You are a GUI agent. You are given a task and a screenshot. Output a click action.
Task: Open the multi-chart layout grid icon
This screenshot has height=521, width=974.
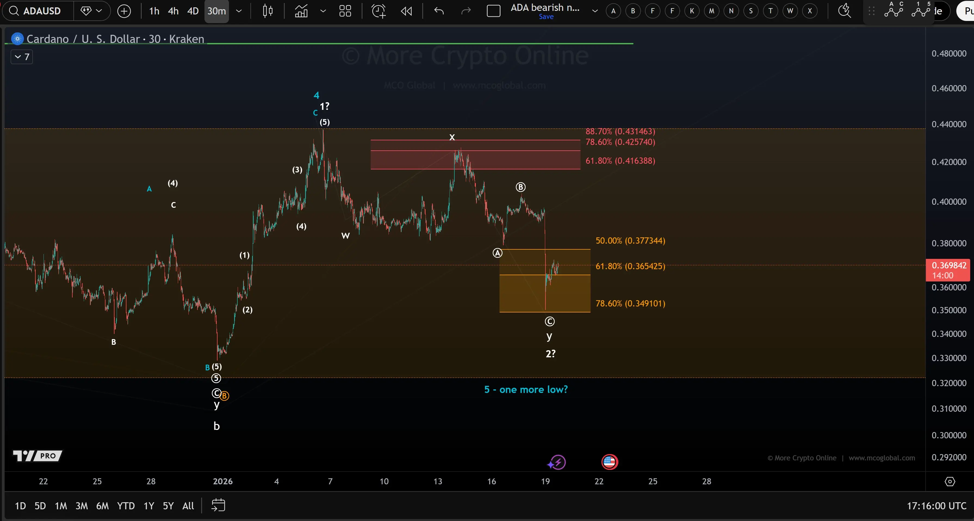(345, 11)
